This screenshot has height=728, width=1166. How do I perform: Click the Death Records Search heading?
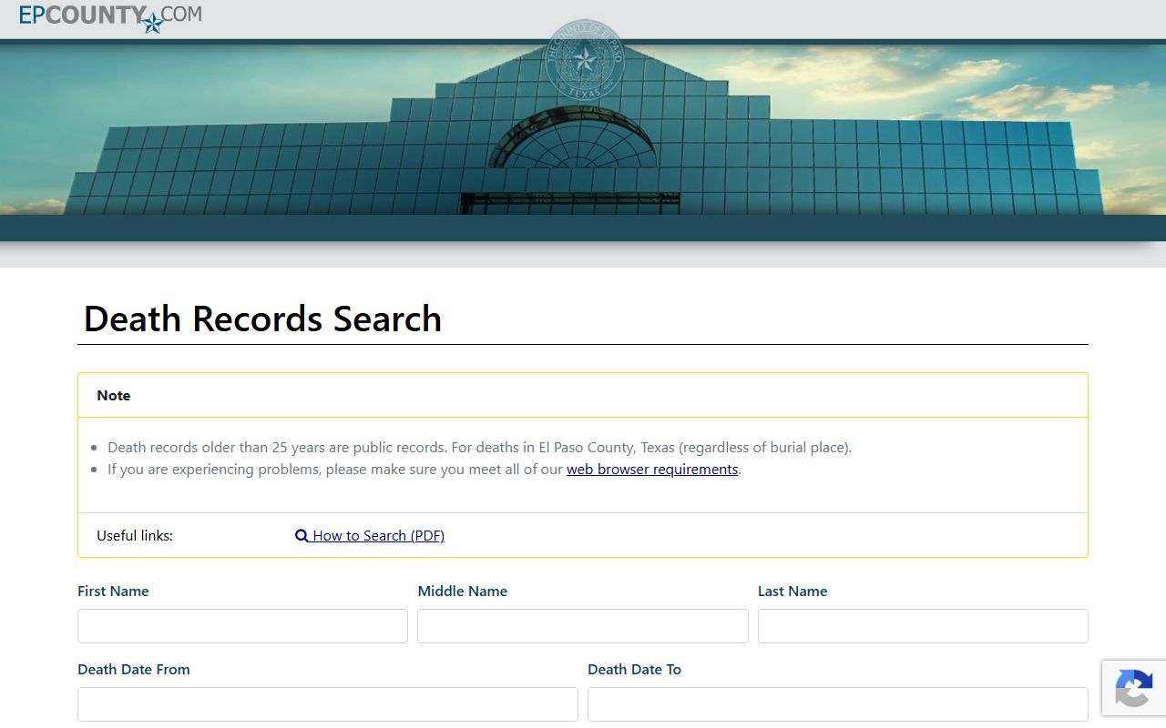[x=262, y=319]
